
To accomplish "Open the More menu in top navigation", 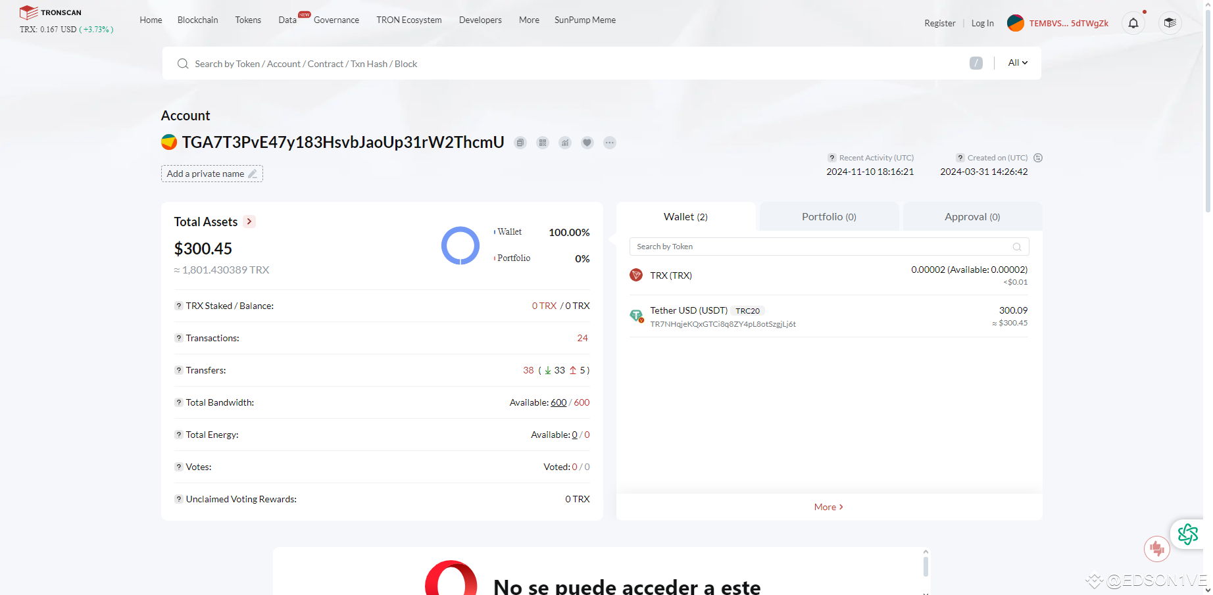I will point(529,20).
